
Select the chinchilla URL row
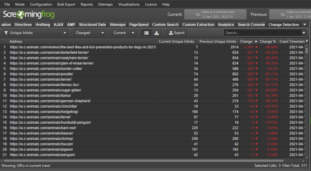coord(153,106)
